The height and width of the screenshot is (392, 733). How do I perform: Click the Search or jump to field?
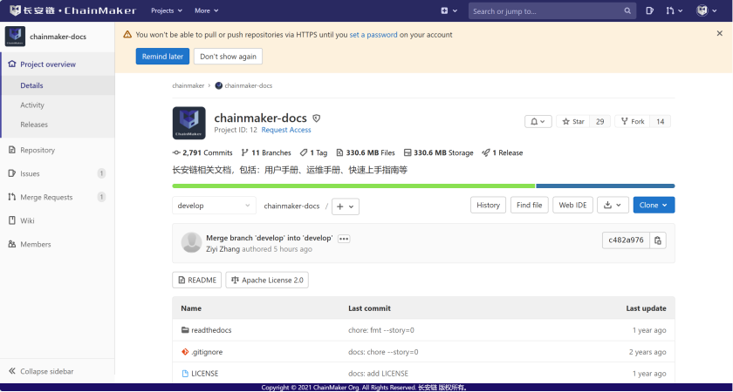552,11
